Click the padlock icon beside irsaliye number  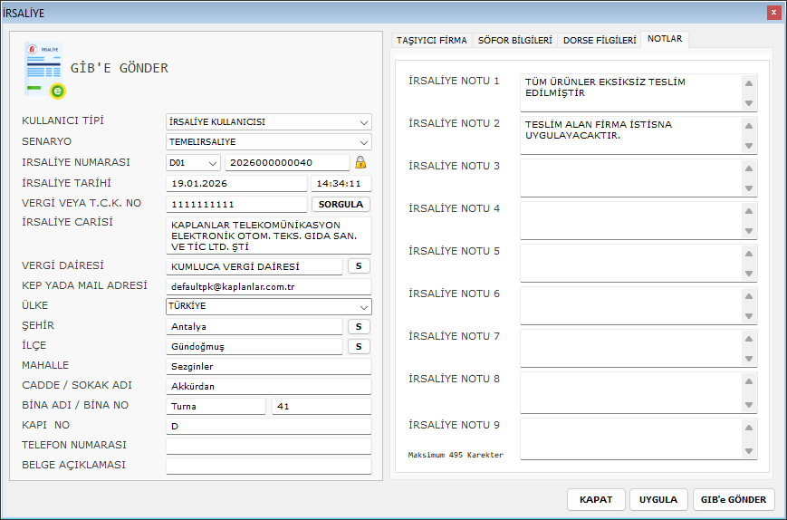pyautogui.click(x=360, y=162)
